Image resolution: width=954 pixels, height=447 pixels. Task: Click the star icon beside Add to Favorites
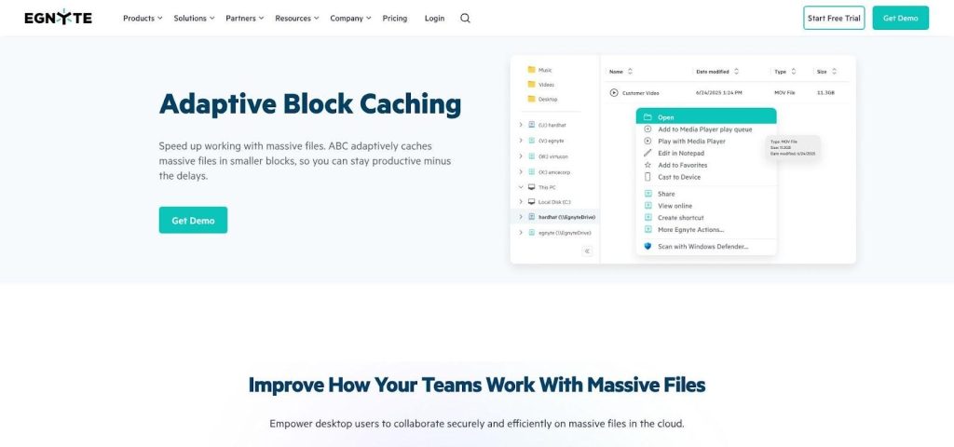(647, 165)
